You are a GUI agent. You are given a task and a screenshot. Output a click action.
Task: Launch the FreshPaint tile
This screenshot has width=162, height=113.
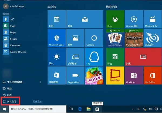tap(115, 75)
